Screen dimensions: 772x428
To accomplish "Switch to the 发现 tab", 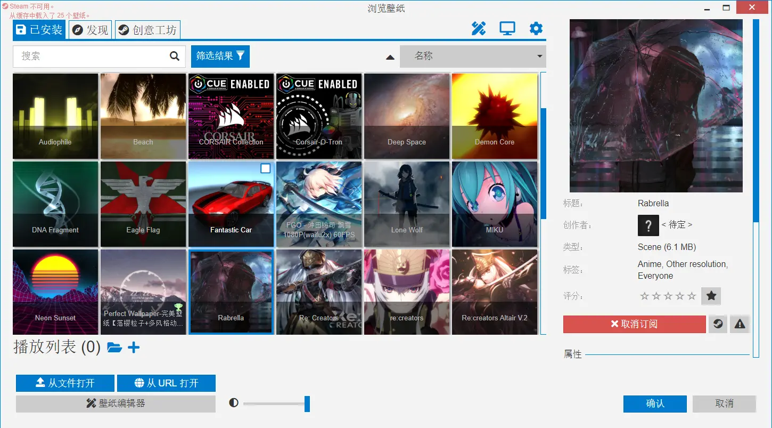I will coord(90,30).
